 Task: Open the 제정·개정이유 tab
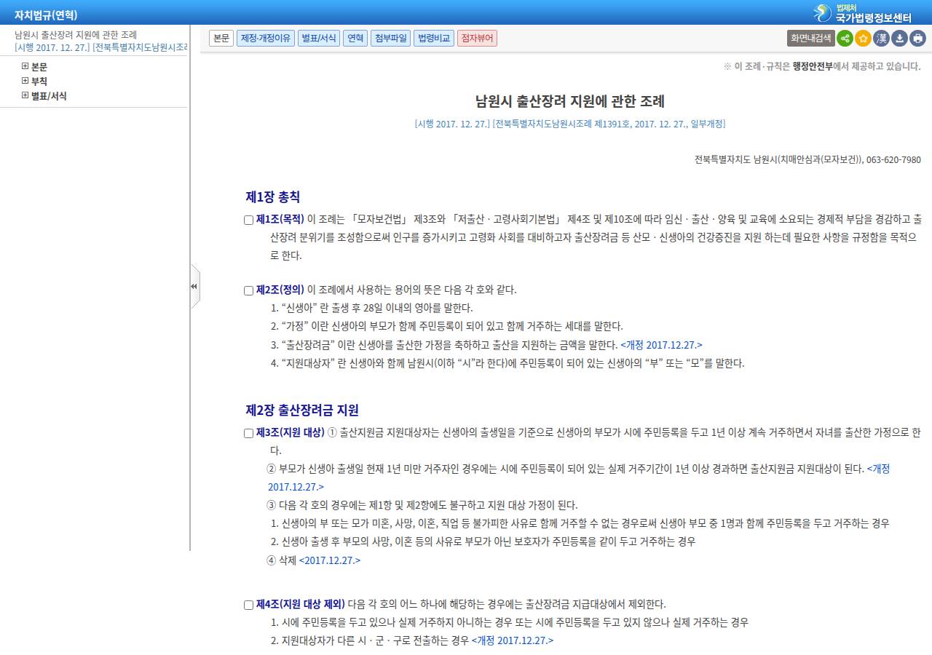(x=265, y=38)
